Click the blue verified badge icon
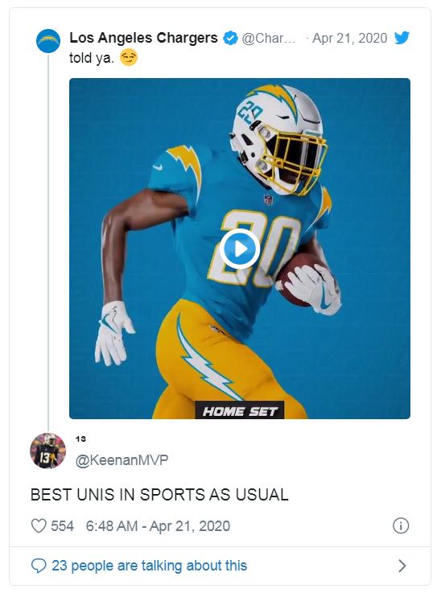This screenshot has height=593, width=441. 230,38
